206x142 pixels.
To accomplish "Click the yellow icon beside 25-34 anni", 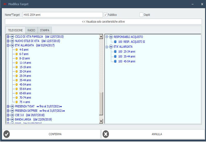I will (x=17, y=76).
